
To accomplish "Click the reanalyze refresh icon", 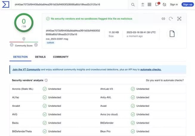I will [171, 19].
